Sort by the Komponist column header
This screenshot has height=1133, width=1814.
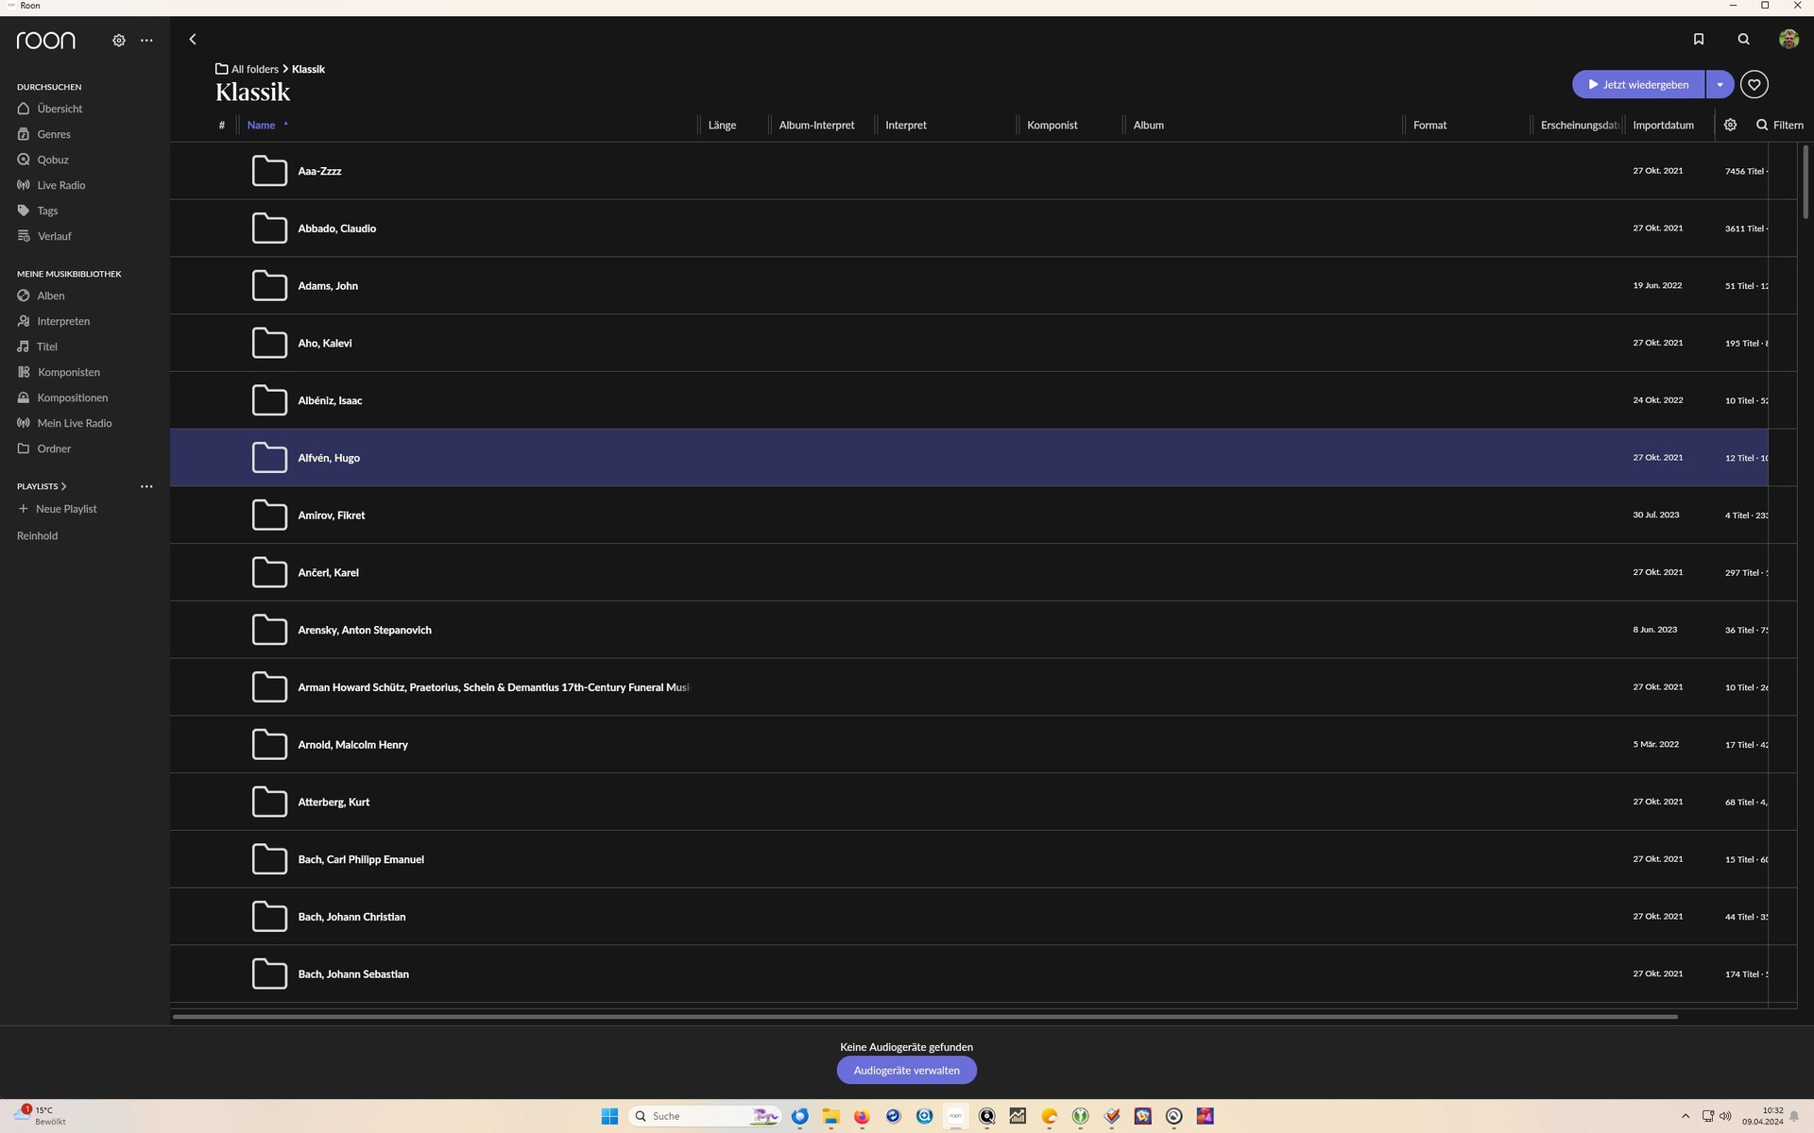point(1052,125)
